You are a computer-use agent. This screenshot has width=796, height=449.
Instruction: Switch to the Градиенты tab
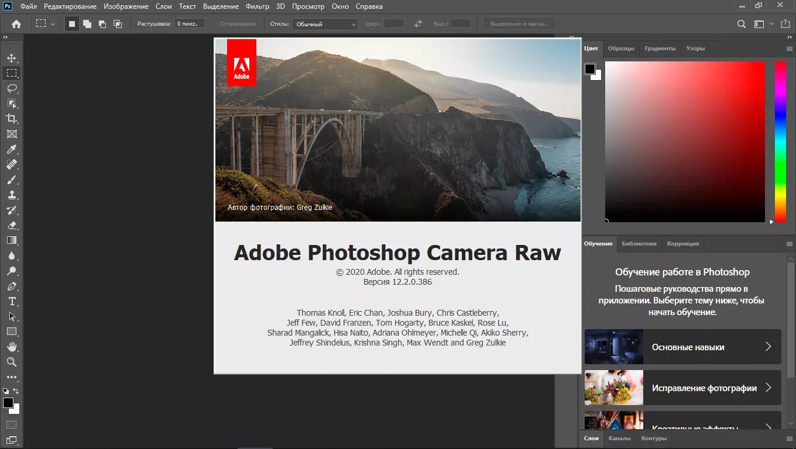[x=660, y=49]
